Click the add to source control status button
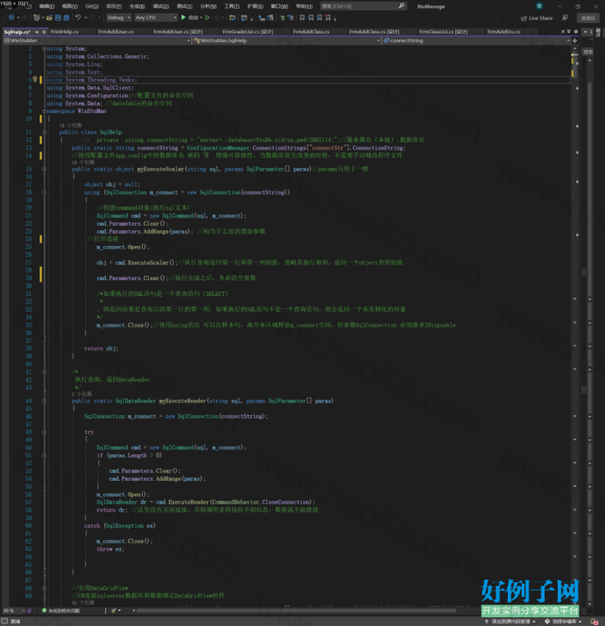The width and height of the screenshot is (605, 626). coord(510,622)
